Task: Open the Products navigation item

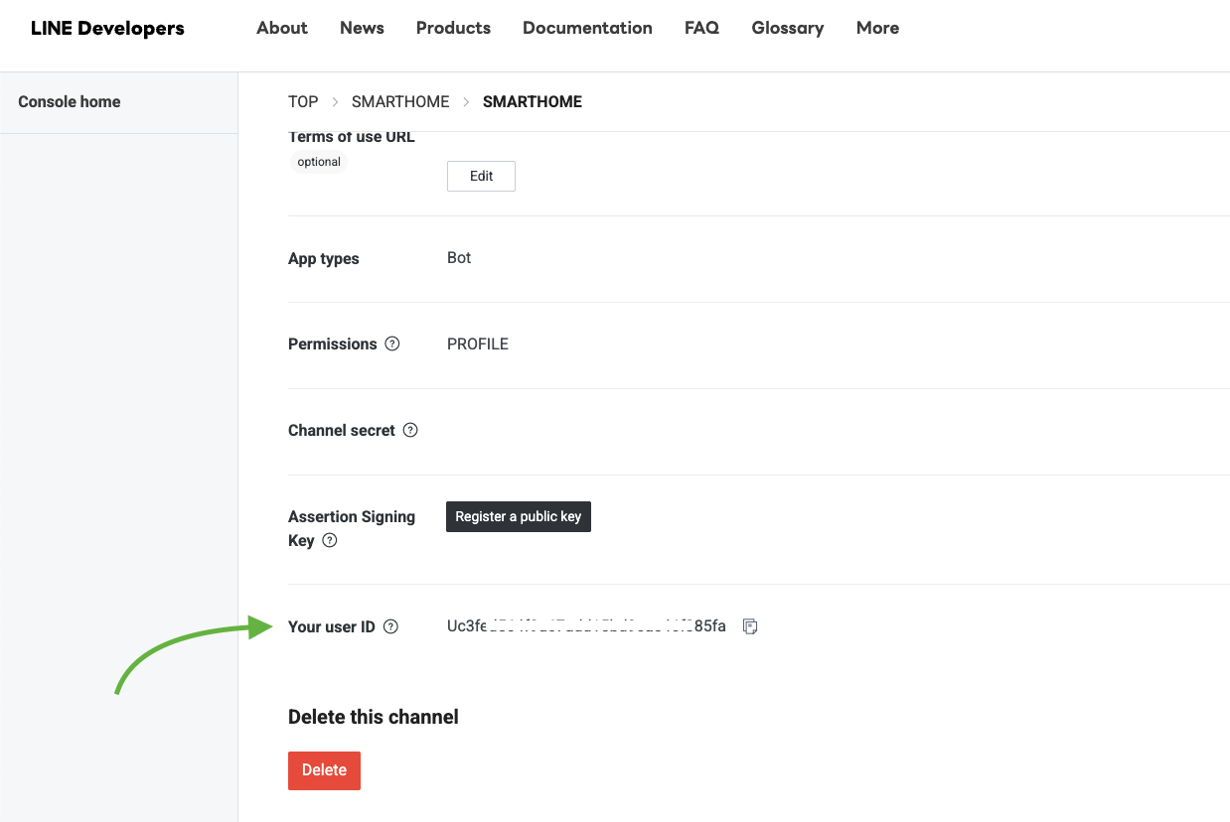Action: 453,28
